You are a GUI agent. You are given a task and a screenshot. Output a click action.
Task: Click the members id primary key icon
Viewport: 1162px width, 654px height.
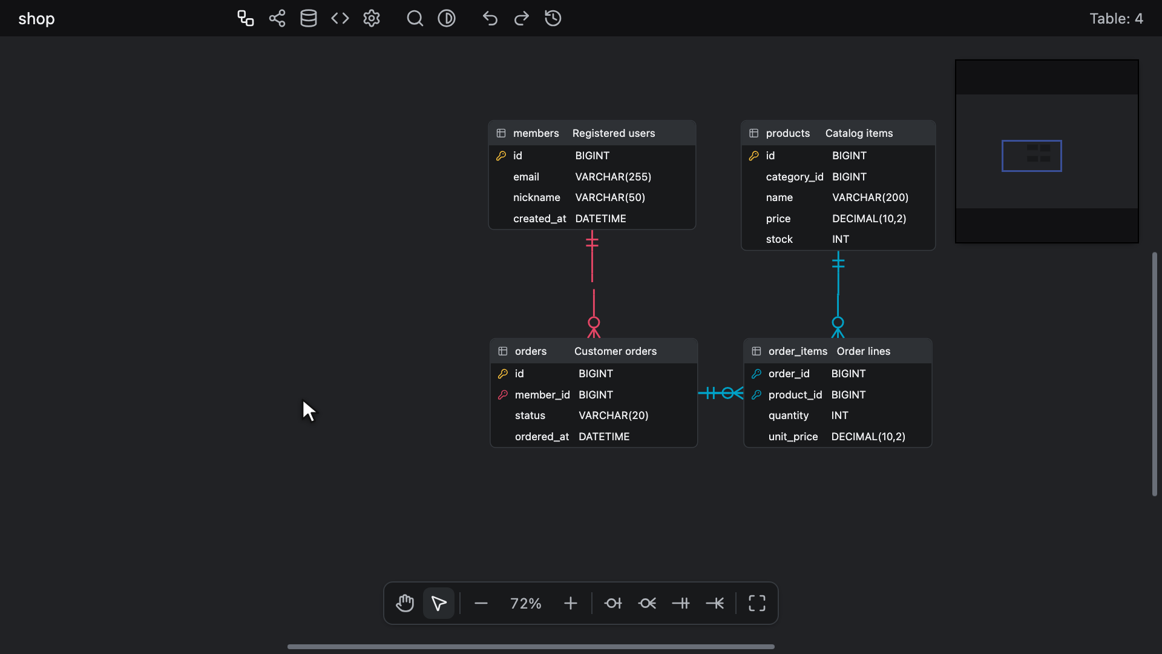pyautogui.click(x=501, y=156)
